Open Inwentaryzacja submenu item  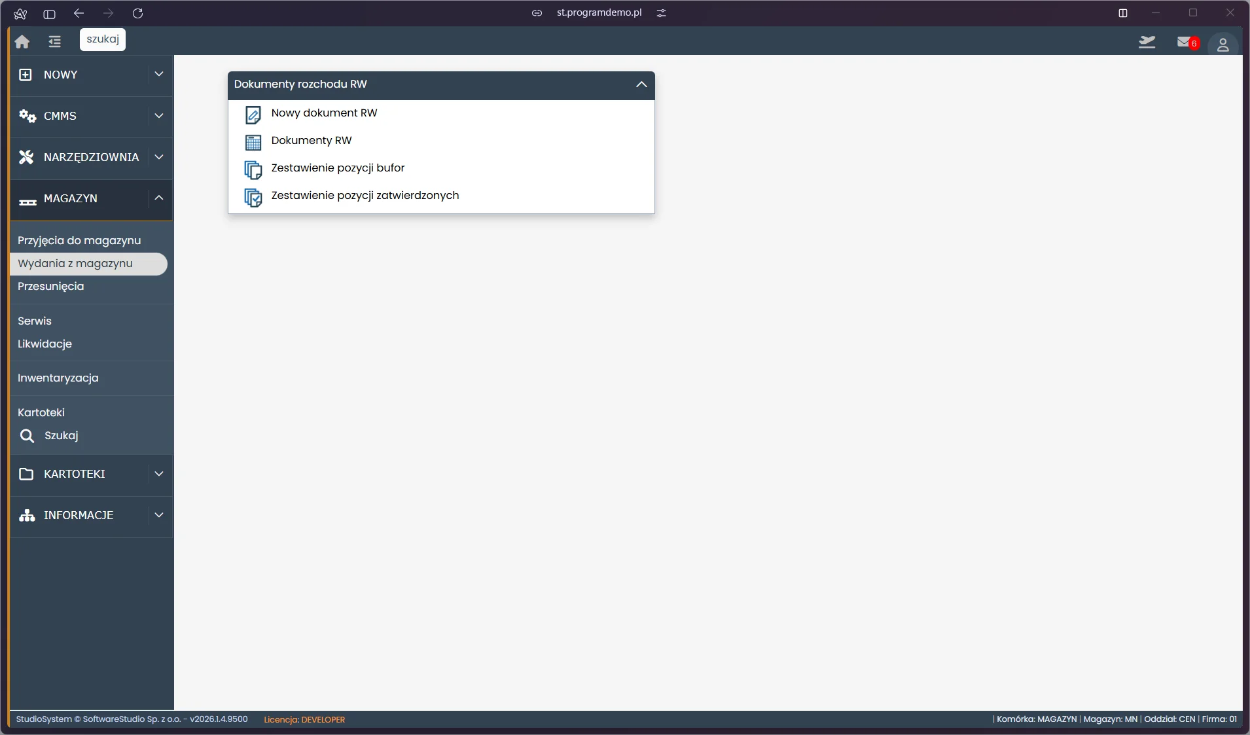[x=58, y=378]
